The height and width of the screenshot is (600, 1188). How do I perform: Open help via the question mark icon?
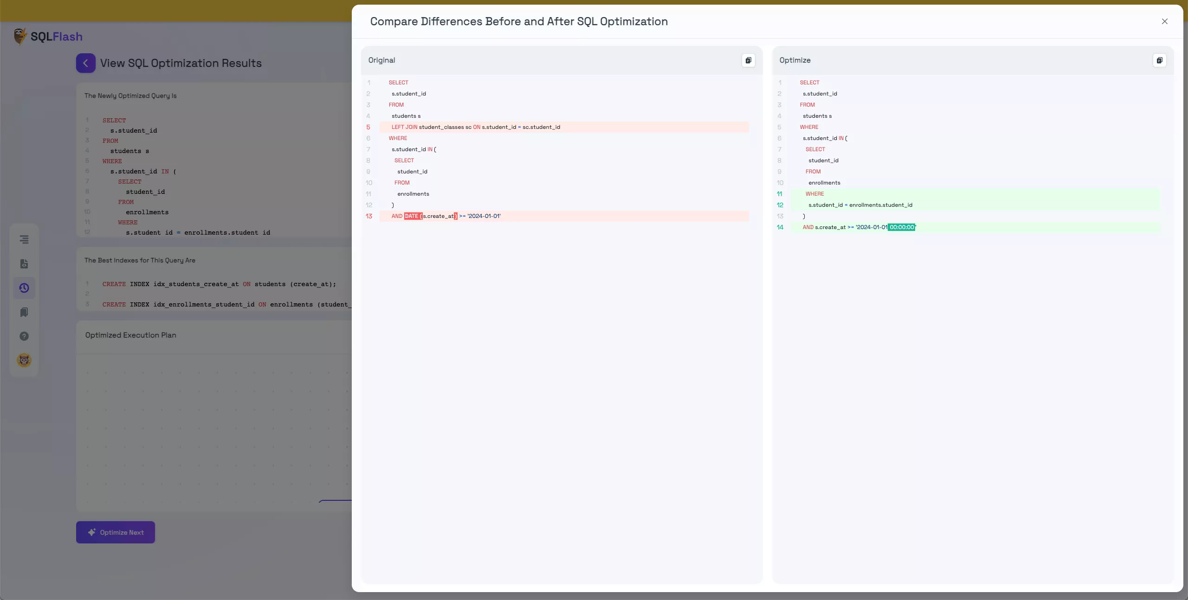pos(24,336)
